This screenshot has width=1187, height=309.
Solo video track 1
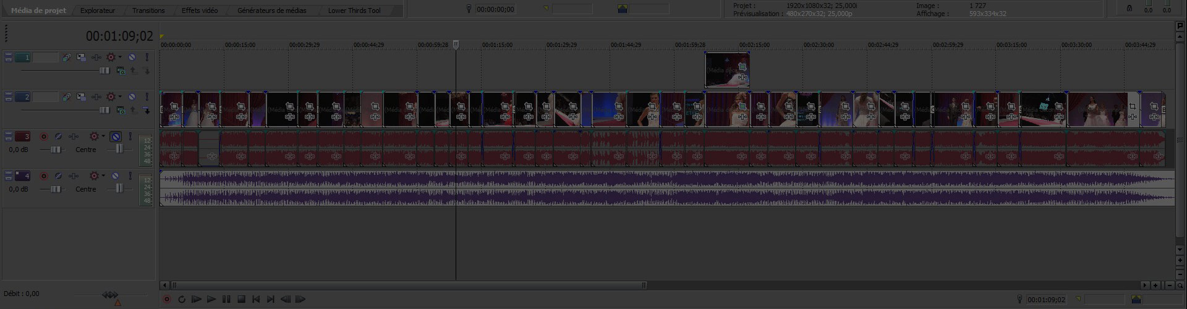(147, 57)
